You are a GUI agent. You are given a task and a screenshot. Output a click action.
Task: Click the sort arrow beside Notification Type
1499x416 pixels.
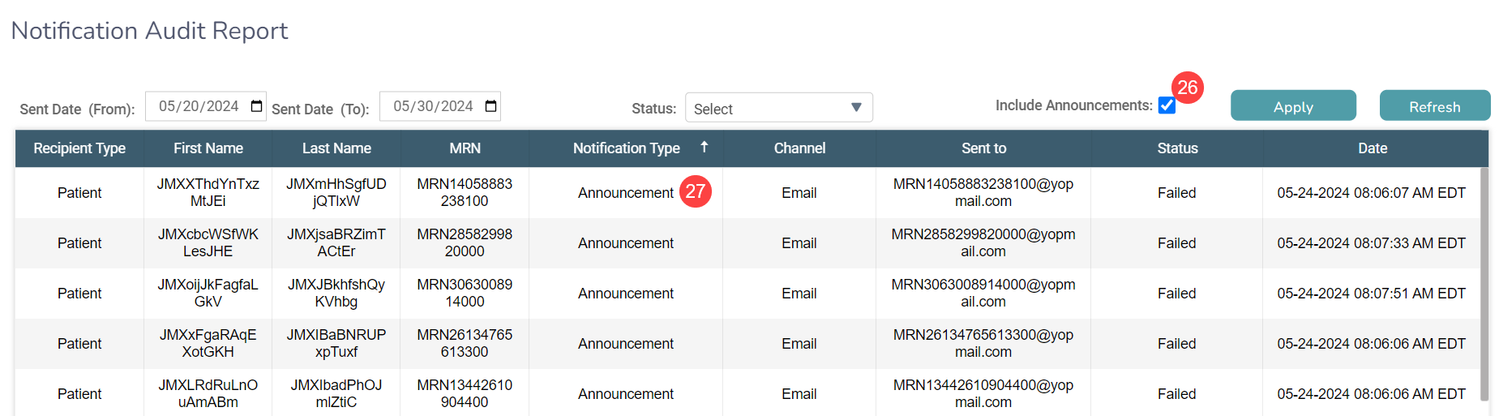[705, 147]
